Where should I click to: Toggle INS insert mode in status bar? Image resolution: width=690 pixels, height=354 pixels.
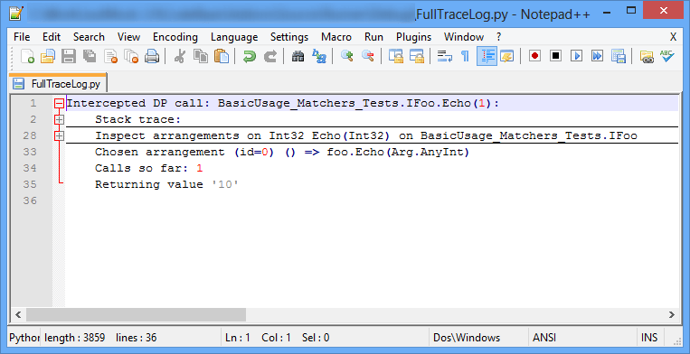[649, 338]
